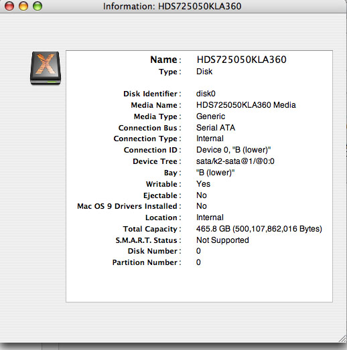The height and width of the screenshot is (350, 347).
Task: Click the 'Type :' label
Action: coord(169,72)
